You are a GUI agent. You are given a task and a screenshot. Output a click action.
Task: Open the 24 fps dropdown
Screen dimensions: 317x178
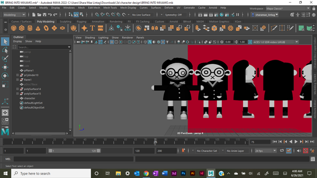[x=265, y=151]
